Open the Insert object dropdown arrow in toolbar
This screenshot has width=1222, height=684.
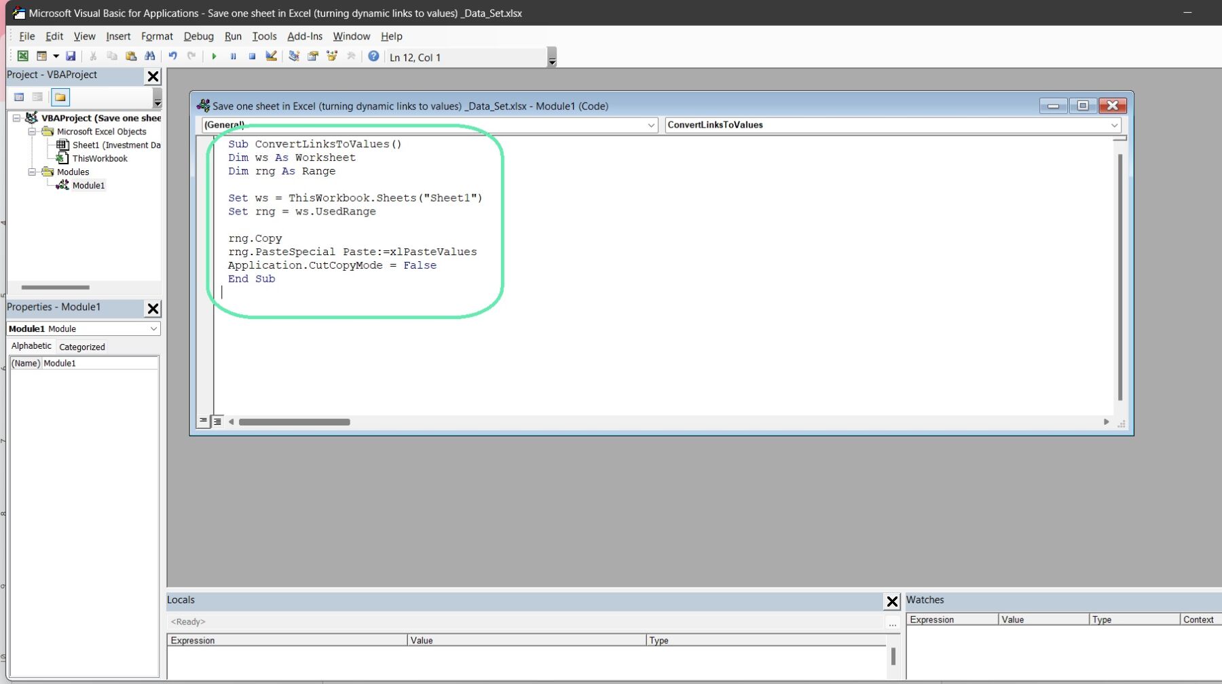point(56,56)
